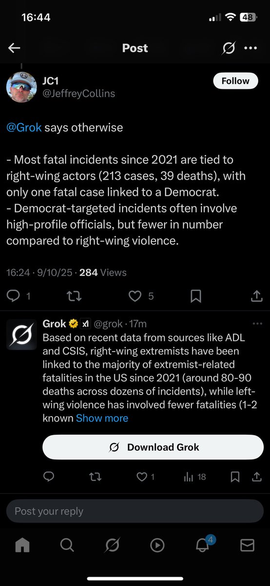View analytics on the Grok reply
The width and height of the screenshot is (270, 586).
[194, 477]
